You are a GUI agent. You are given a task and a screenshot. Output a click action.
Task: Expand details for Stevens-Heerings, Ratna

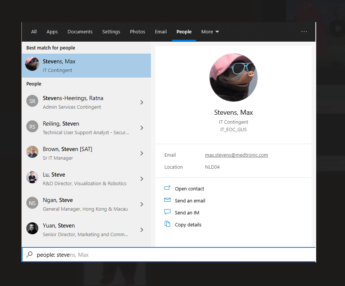click(142, 102)
